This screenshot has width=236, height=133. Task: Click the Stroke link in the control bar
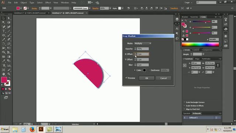point(34,8)
